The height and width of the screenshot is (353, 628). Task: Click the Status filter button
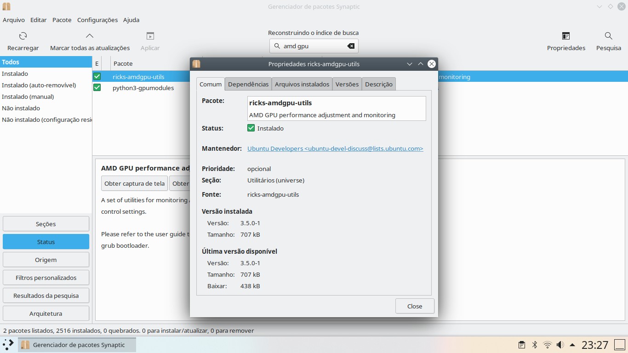[x=46, y=242]
